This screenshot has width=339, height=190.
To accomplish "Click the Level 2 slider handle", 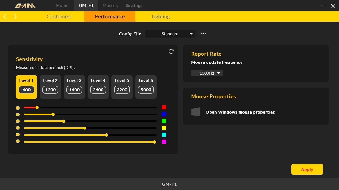I will [53, 114].
